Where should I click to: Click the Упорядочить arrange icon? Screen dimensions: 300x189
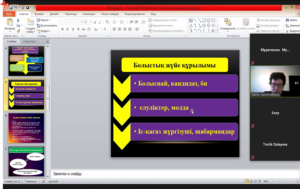[x=228, y=24]
